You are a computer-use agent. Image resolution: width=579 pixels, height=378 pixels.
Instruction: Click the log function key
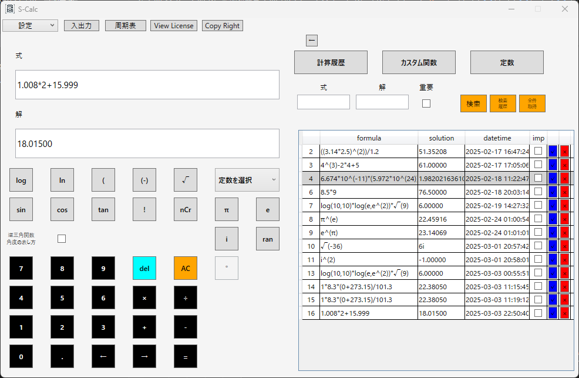pos(21,180)
